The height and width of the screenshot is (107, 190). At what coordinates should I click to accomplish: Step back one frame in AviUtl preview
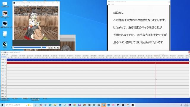[49, 48]
